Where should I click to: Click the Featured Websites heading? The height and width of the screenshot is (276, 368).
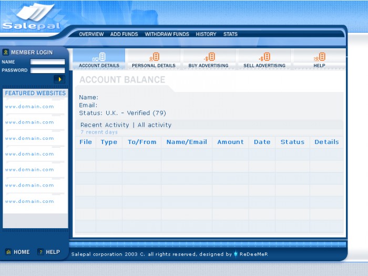pos(35,93)
